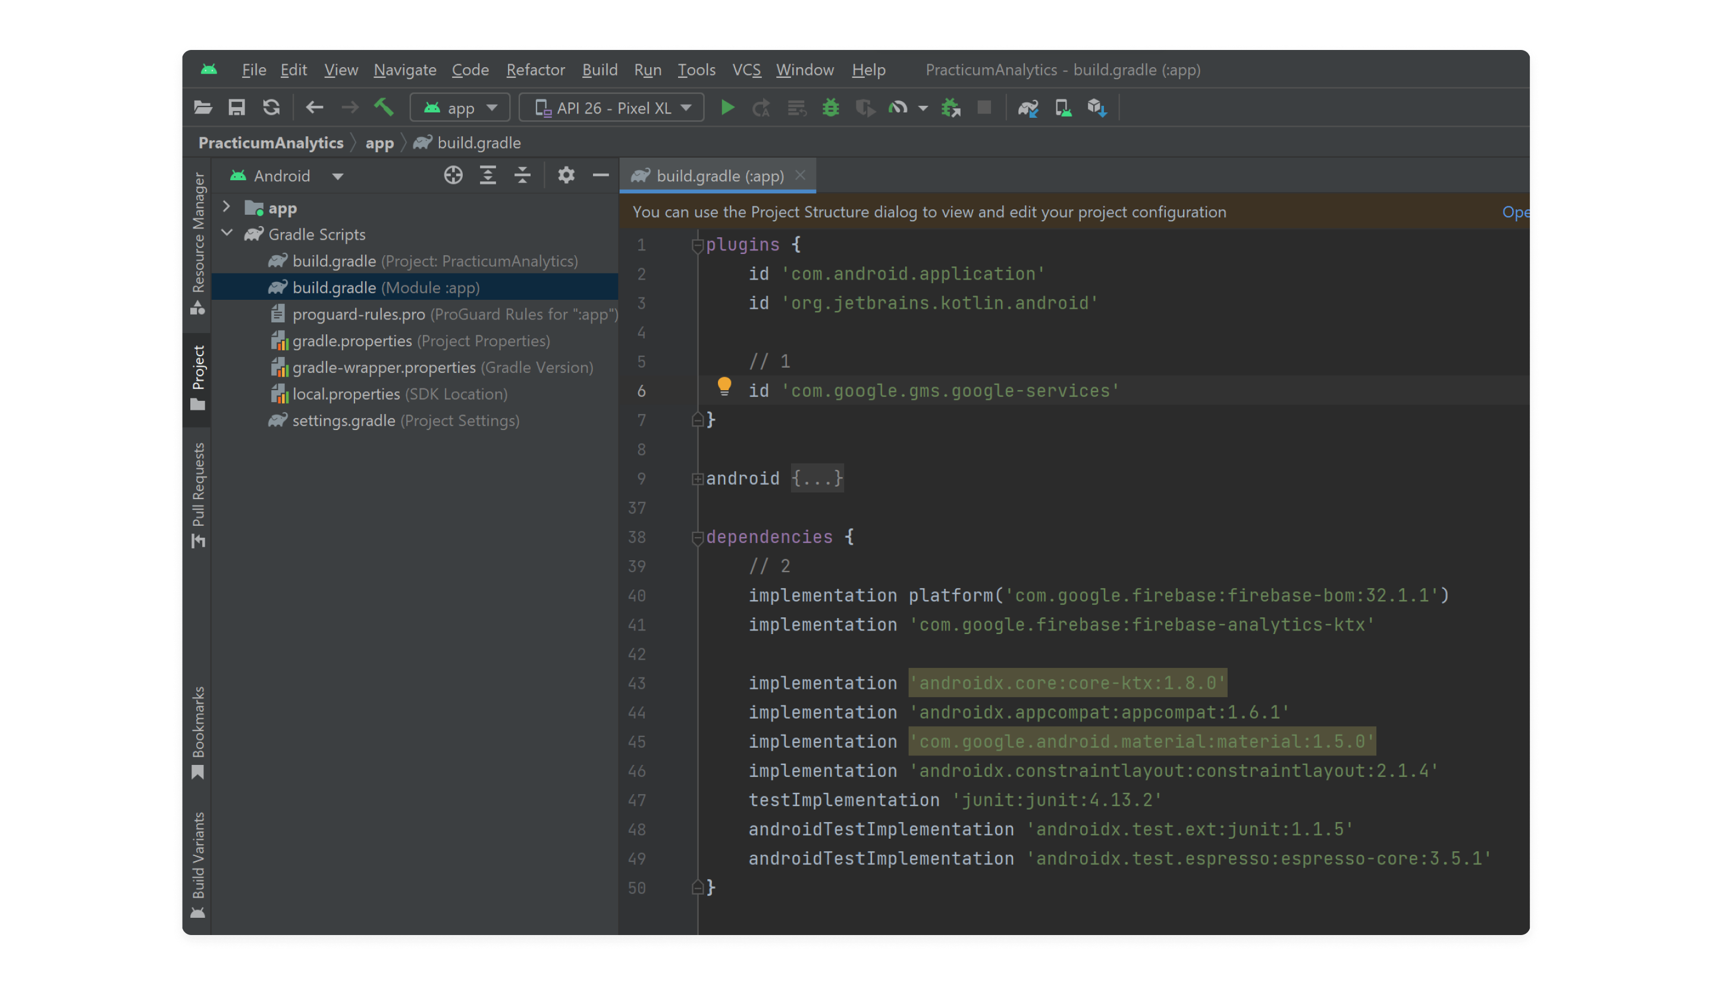1713x985 pixels.
Task: Click the Save All icon
Action: (x=237, y=108)
